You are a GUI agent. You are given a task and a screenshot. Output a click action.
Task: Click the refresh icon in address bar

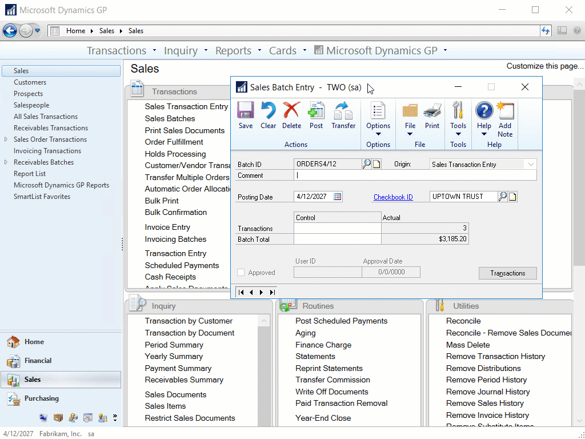(546, 31)
